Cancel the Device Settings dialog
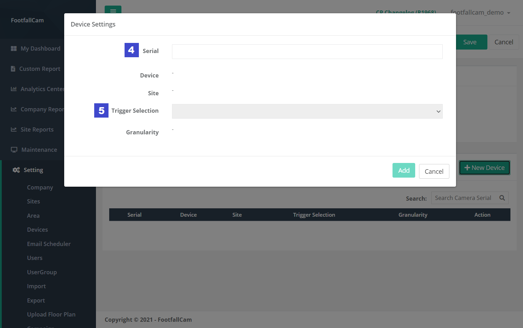 pos(434,171)
